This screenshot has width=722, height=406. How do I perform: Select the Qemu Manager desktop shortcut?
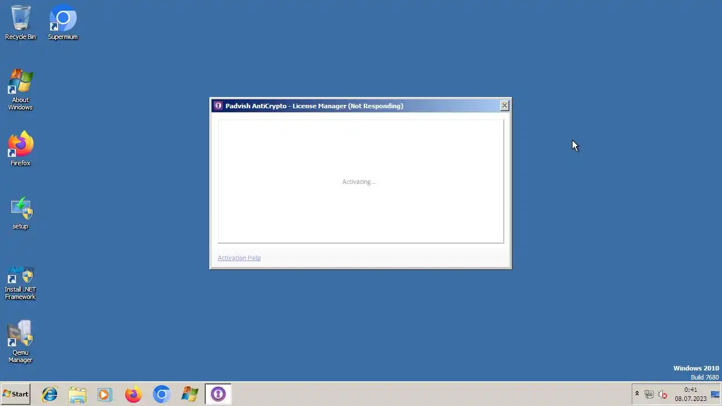pyautogui.click(x=20, y=342)
